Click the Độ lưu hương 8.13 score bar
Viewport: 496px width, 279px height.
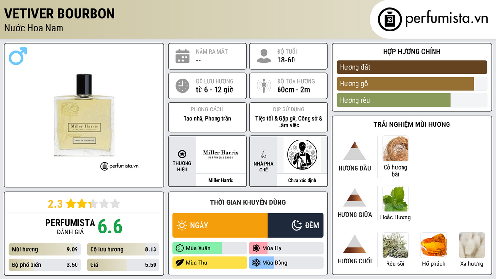[123, 249]
